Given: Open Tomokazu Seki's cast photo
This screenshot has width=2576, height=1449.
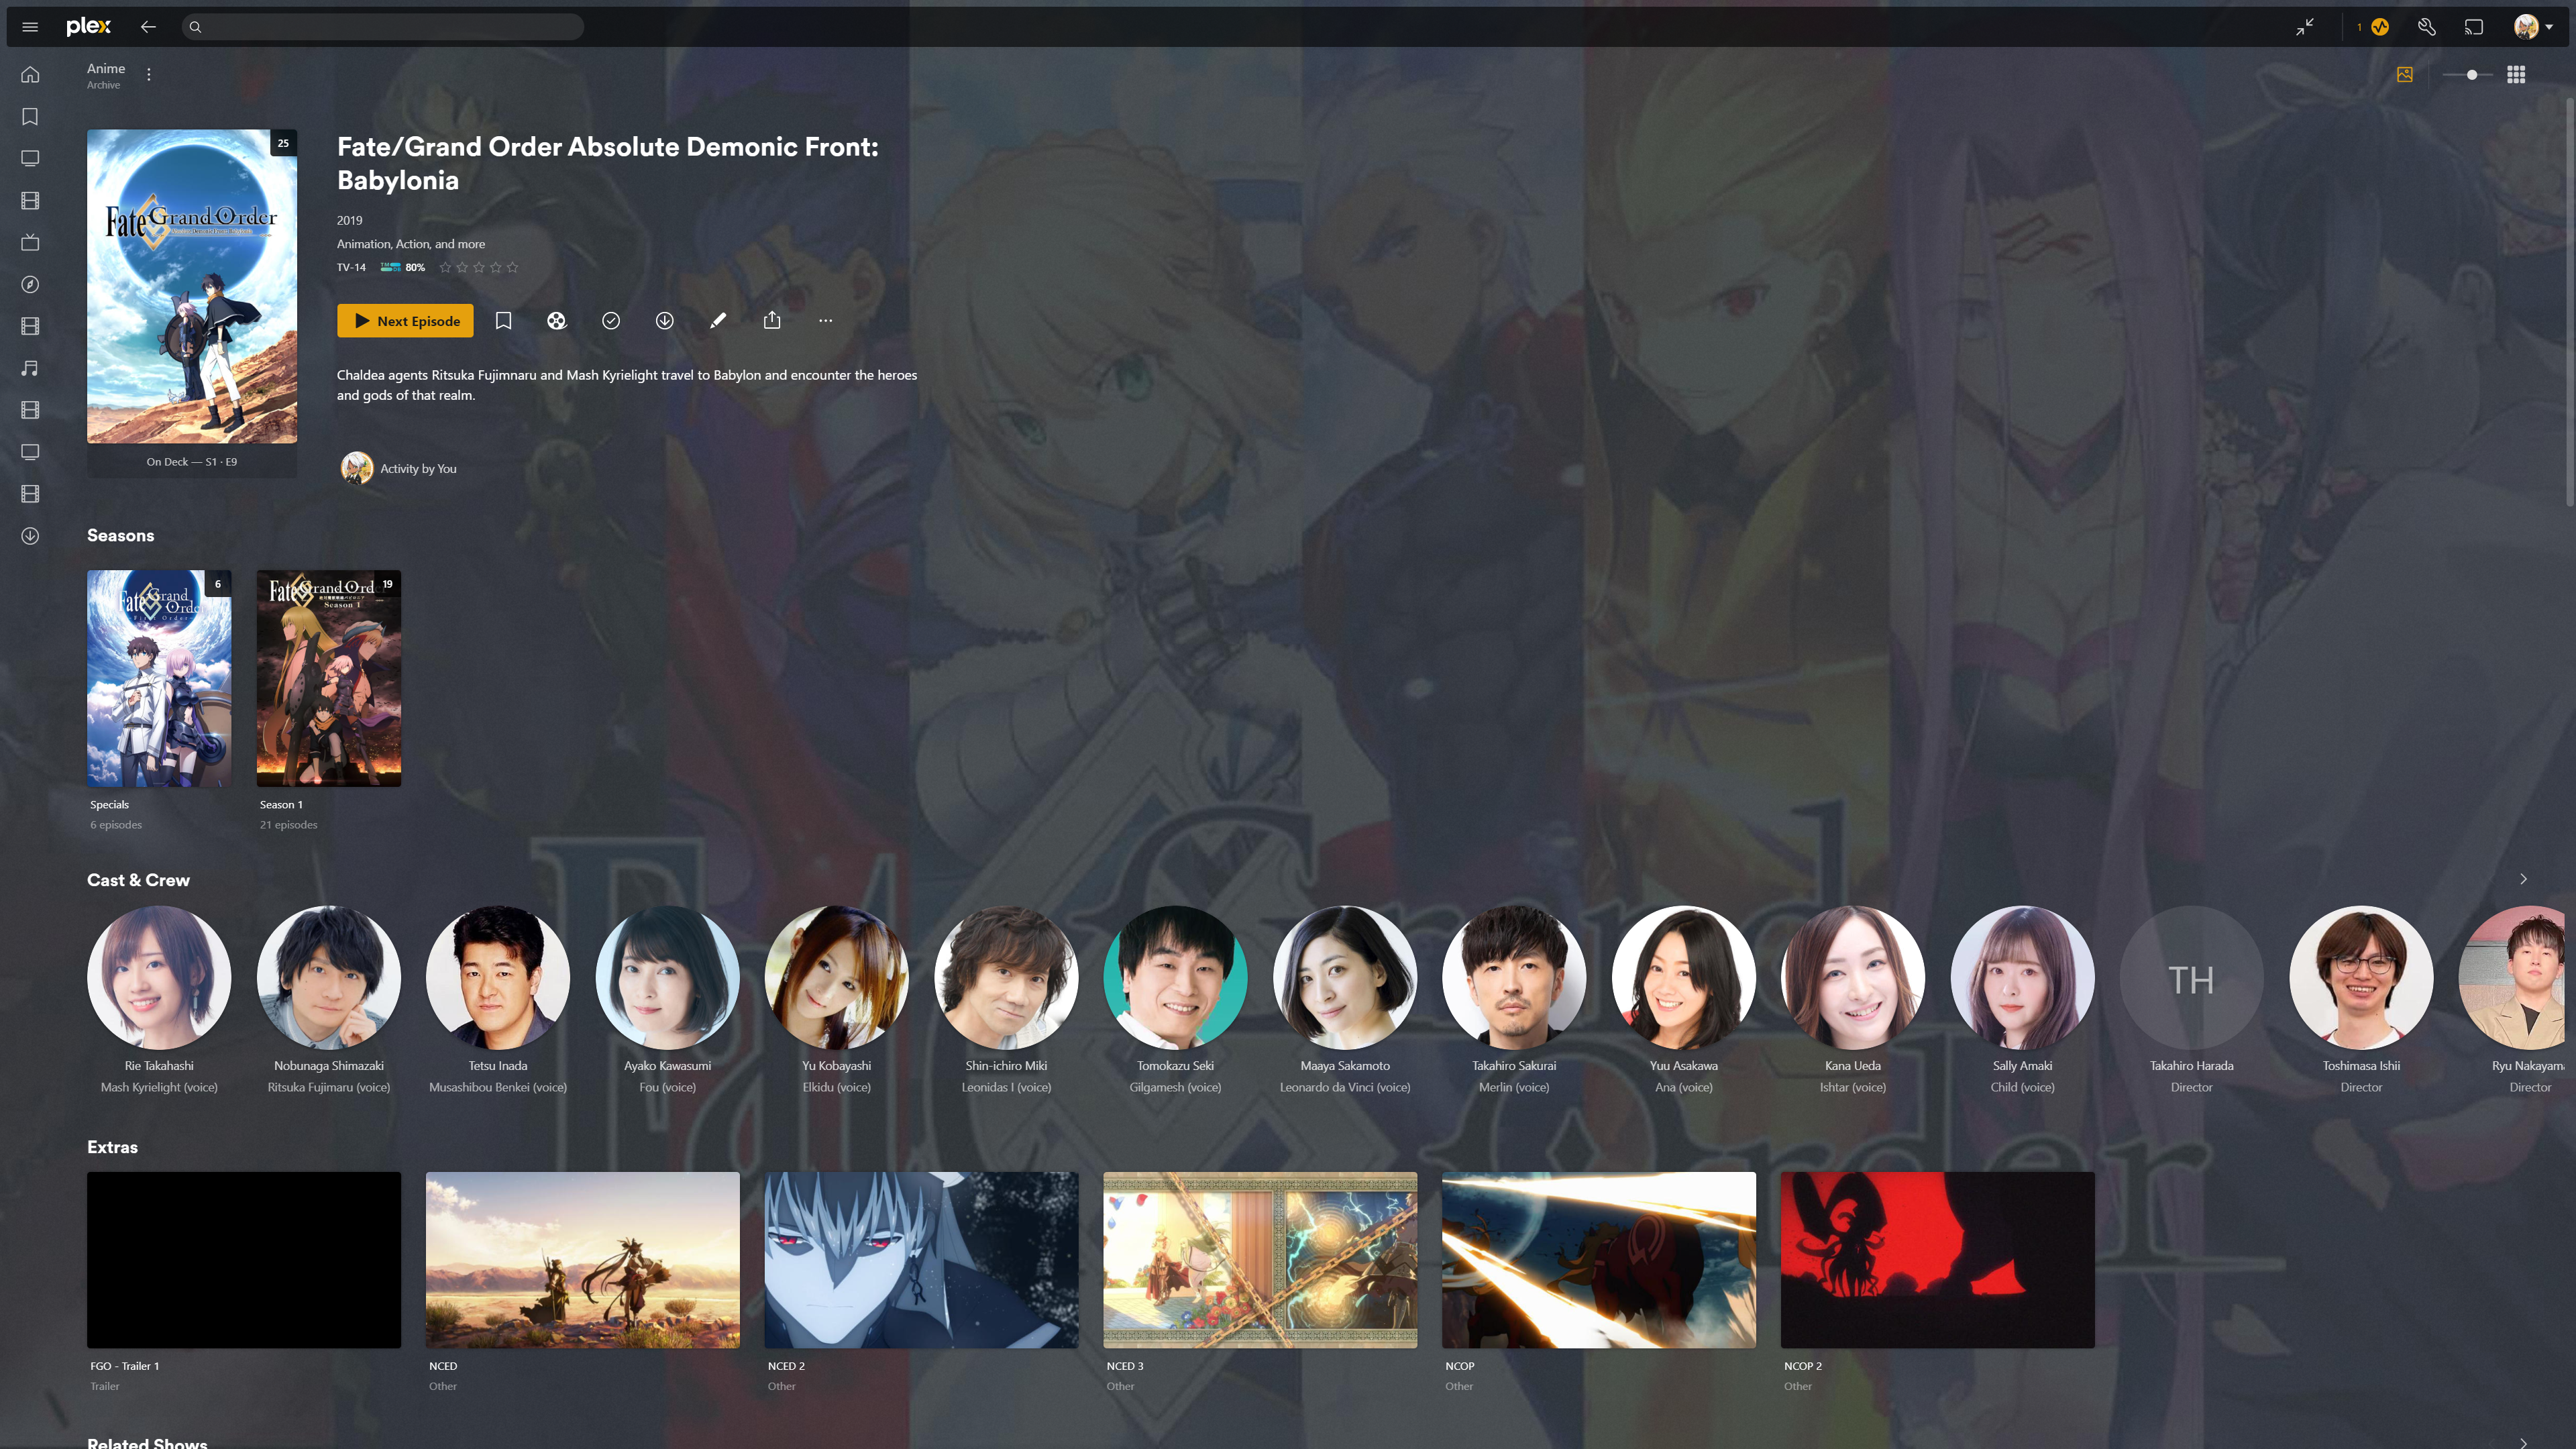Looking at the screenshot, I should [1176, 978].
